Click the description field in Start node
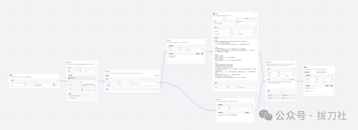 43,85
